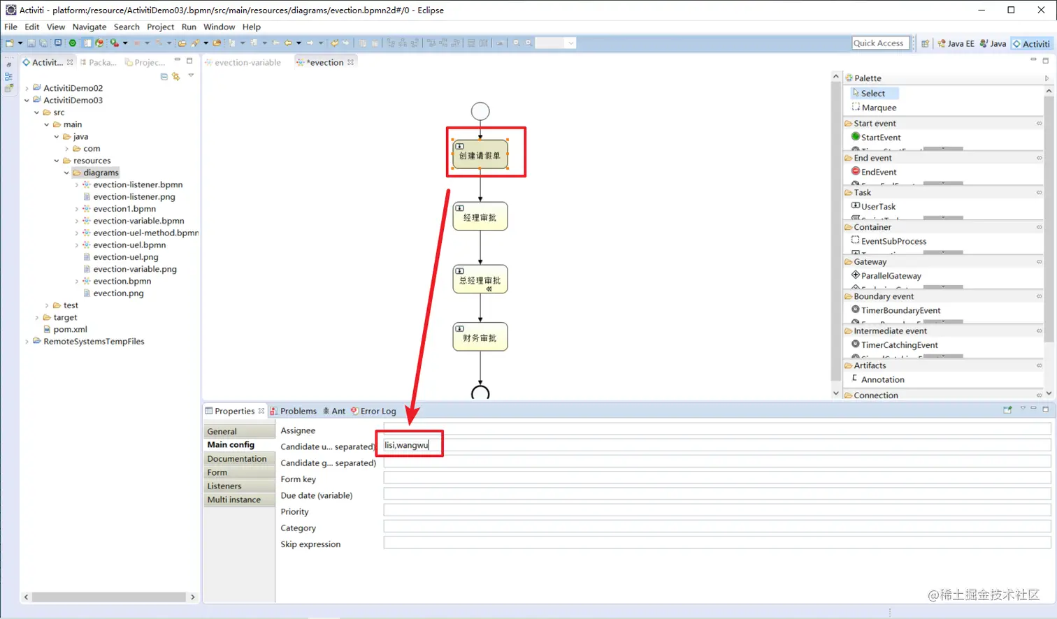
Task: Open the Navigate menu
Action: pos(89,27)
